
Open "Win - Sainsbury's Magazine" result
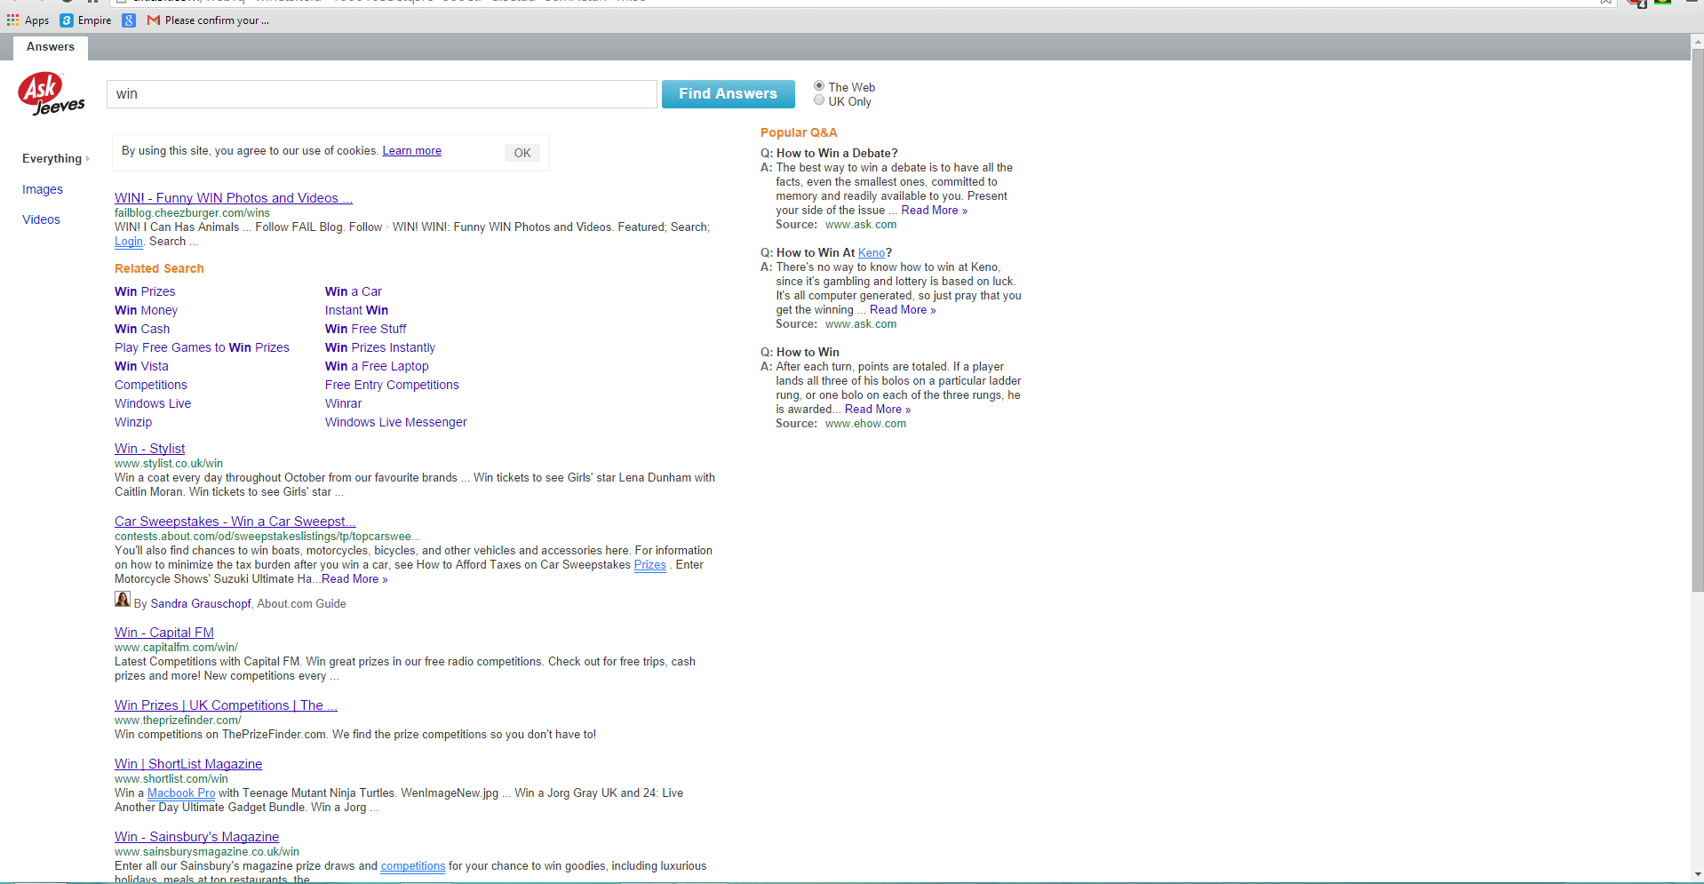pyautogui.click(x=196, y=837)
